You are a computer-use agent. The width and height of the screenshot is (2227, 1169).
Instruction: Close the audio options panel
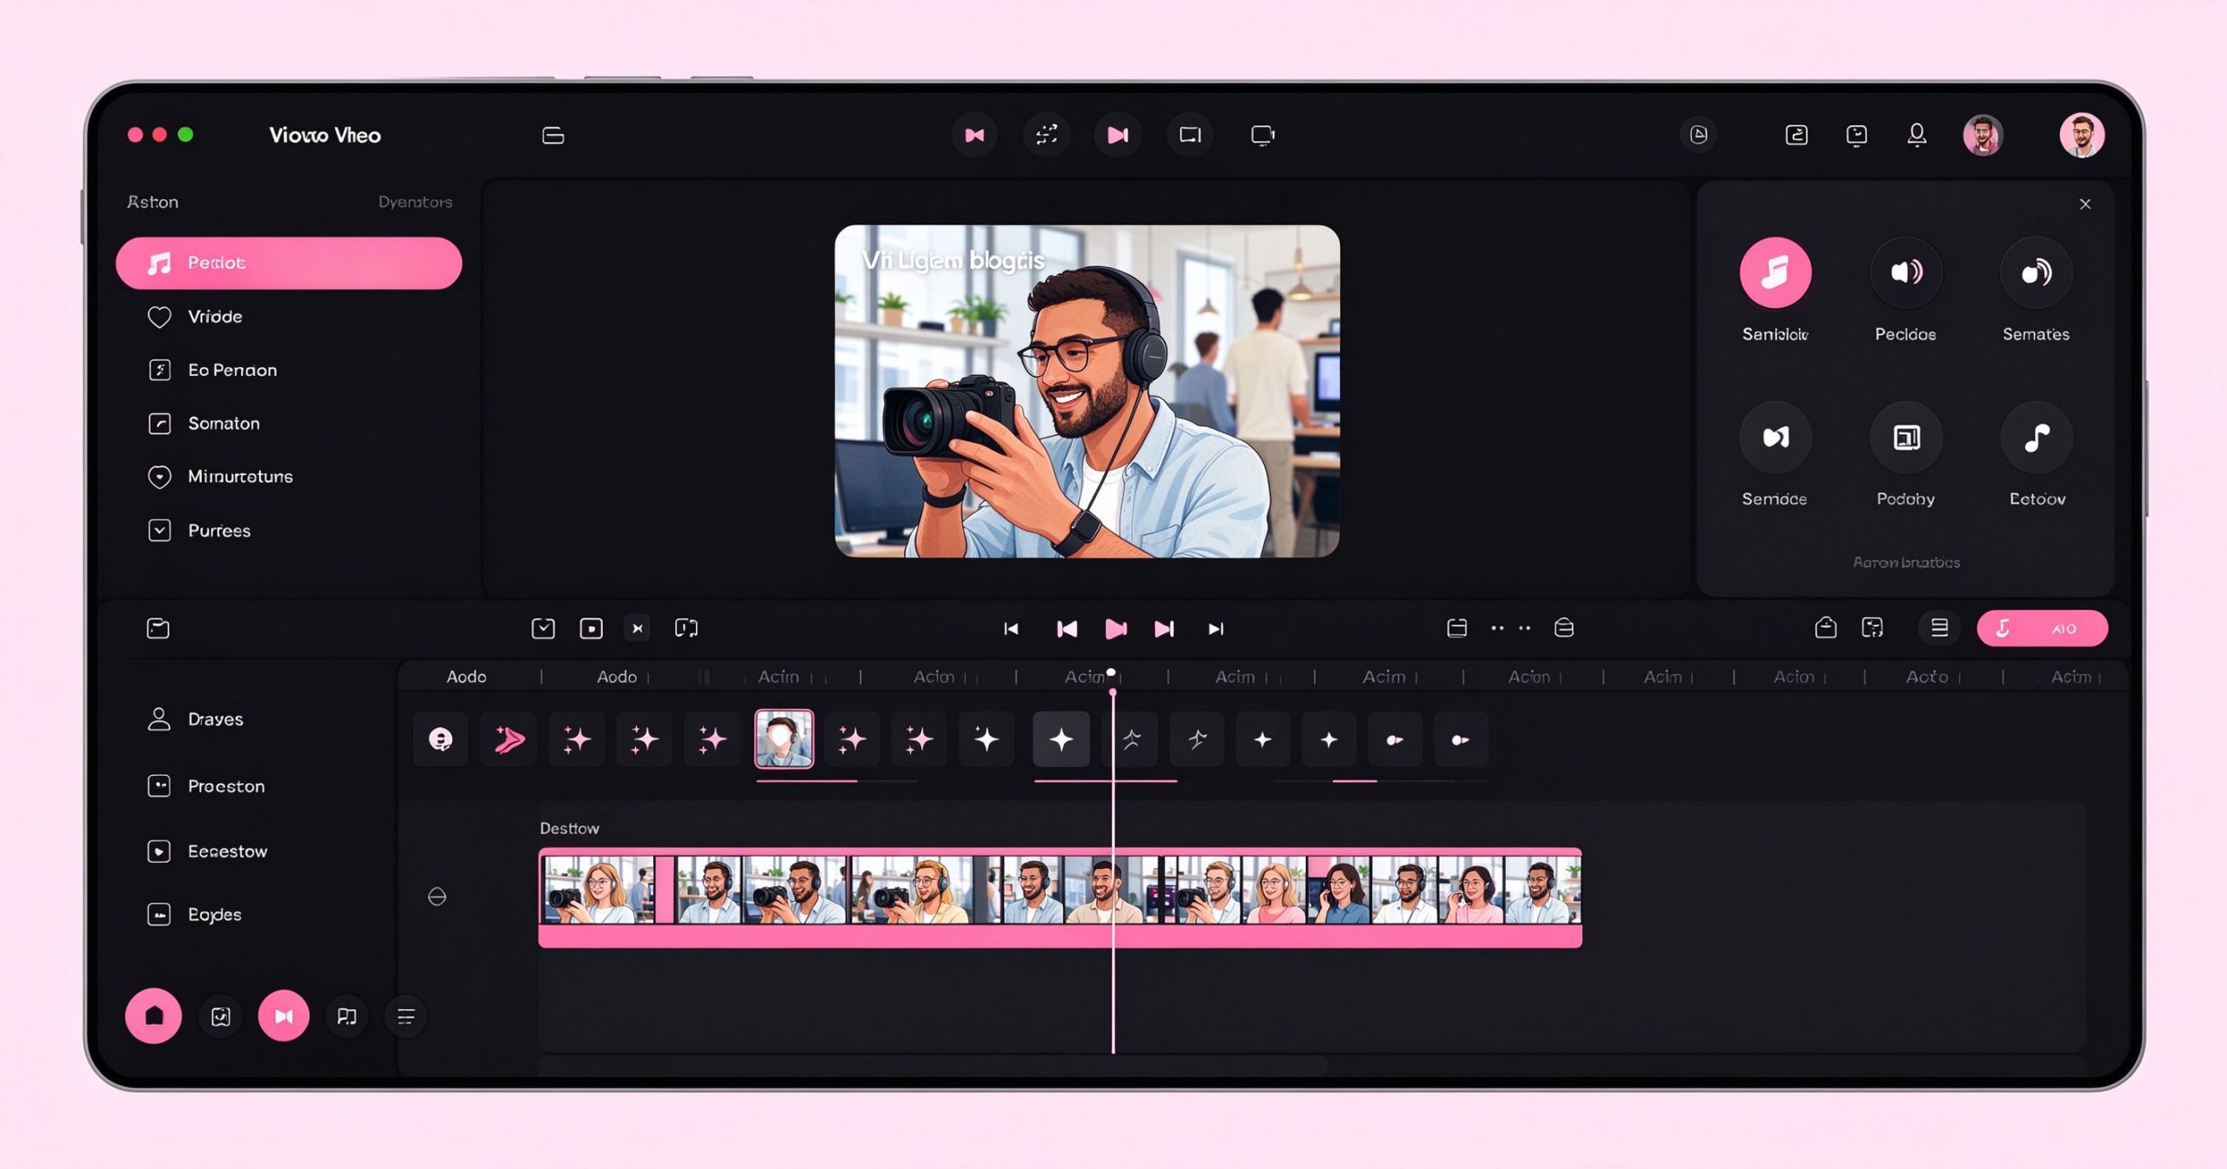[2084, 204]
